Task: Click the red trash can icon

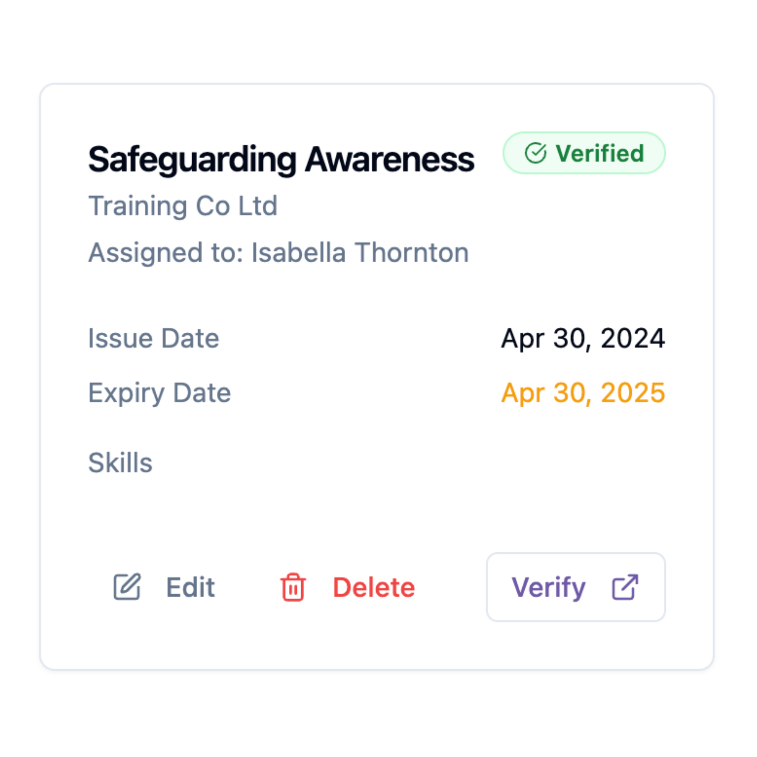Action: pos(293,587)
